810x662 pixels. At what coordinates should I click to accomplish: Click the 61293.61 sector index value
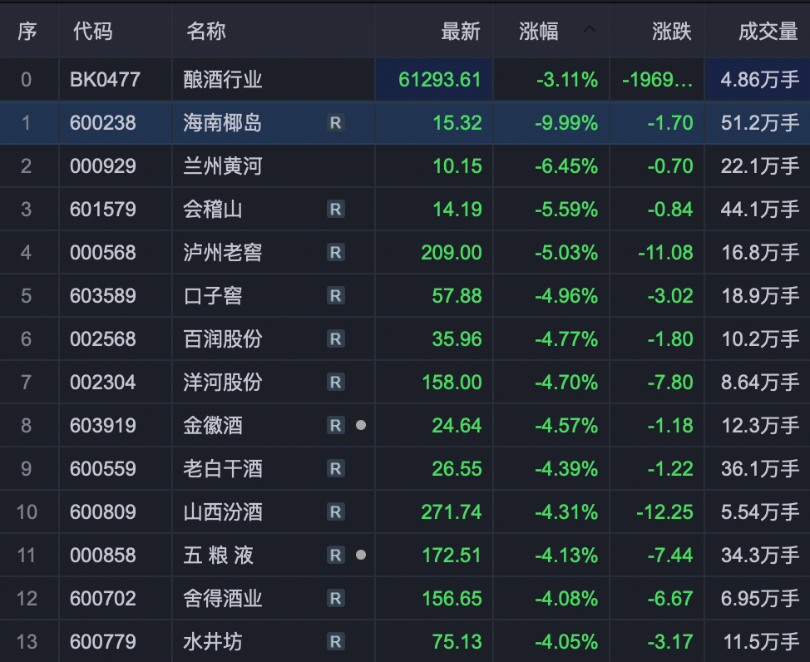(440, 80)
